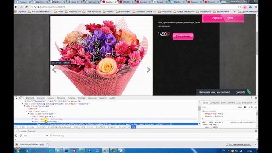Click the pink add-to-cart button beside 1450 ₽

point(183,36)
